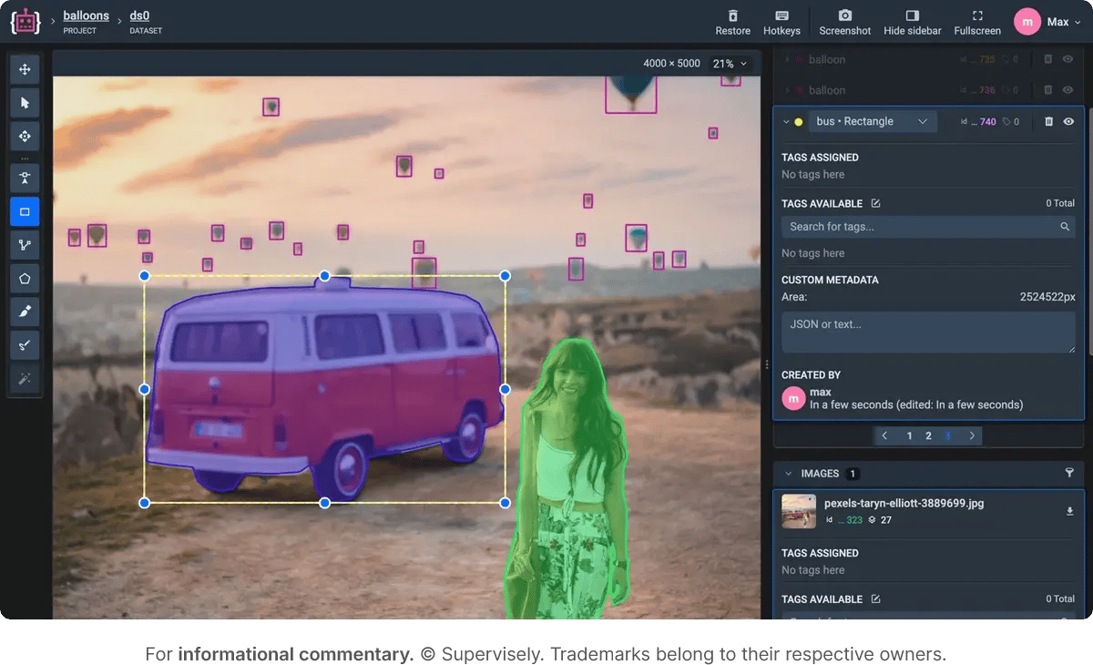The height and width of the screenshot is (665, 1093).
Task: Open the Hotkeys panel
Action: click(x=781, y=22)
